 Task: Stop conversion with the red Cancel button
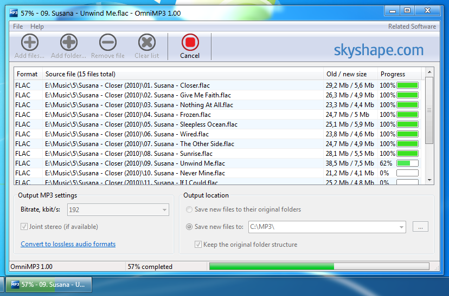pyautogui.click(x=190, y=42)
